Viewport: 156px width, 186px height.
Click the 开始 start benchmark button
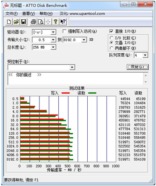click(137, 67)
